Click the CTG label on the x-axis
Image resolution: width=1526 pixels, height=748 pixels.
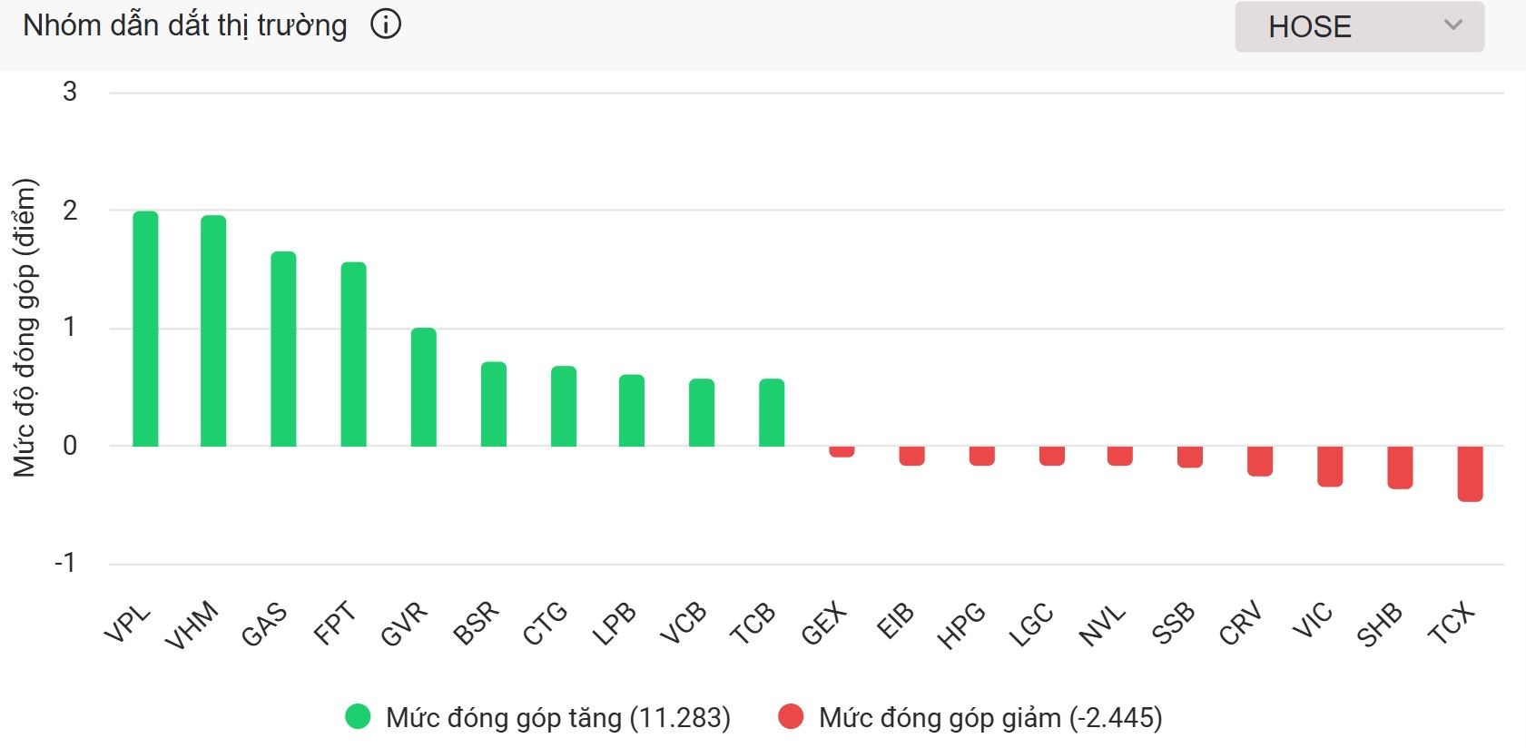pos(545,624)
